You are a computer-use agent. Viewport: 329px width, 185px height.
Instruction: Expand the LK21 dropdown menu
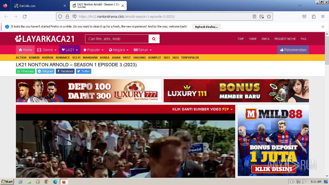70,50
